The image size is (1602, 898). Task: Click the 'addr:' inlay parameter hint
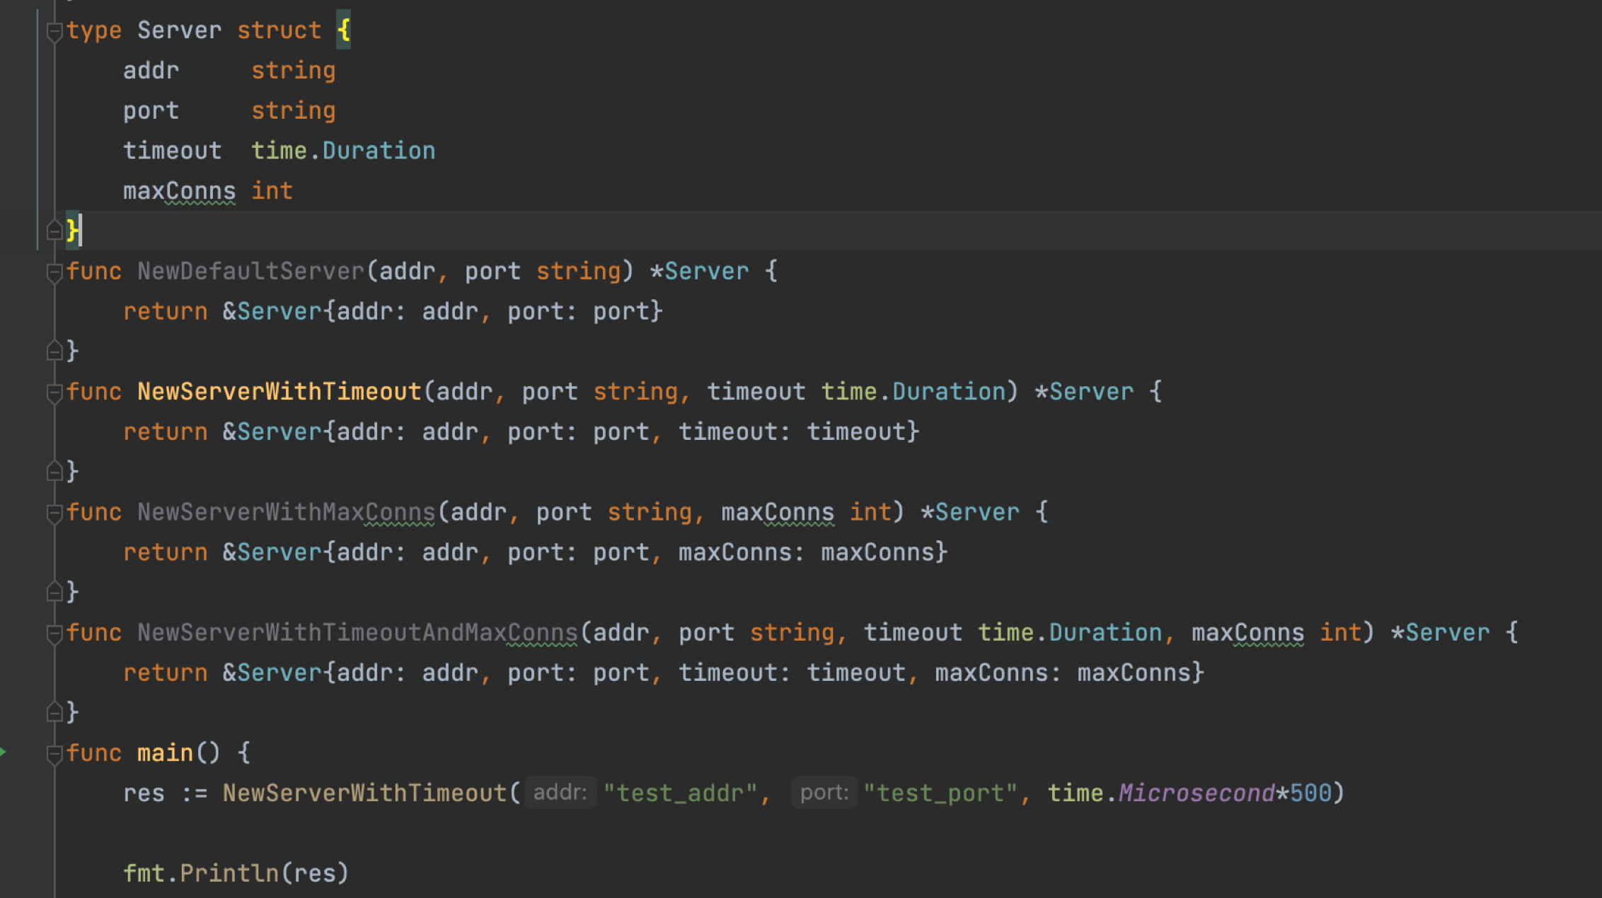pos(560,793)
